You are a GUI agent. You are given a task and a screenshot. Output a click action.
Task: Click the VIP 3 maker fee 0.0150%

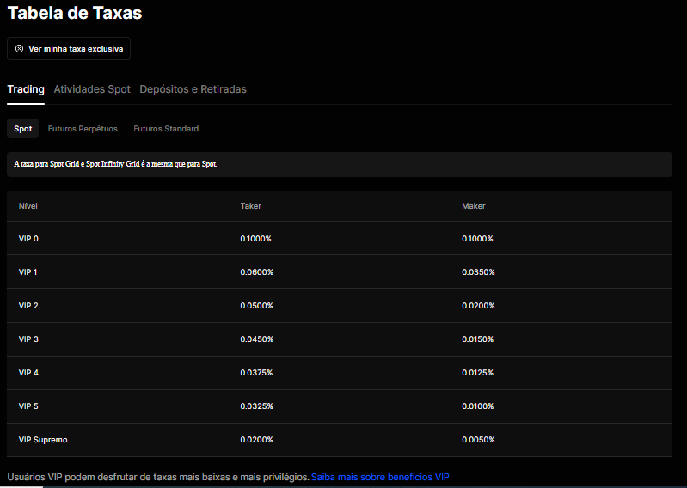click(478, 339)
